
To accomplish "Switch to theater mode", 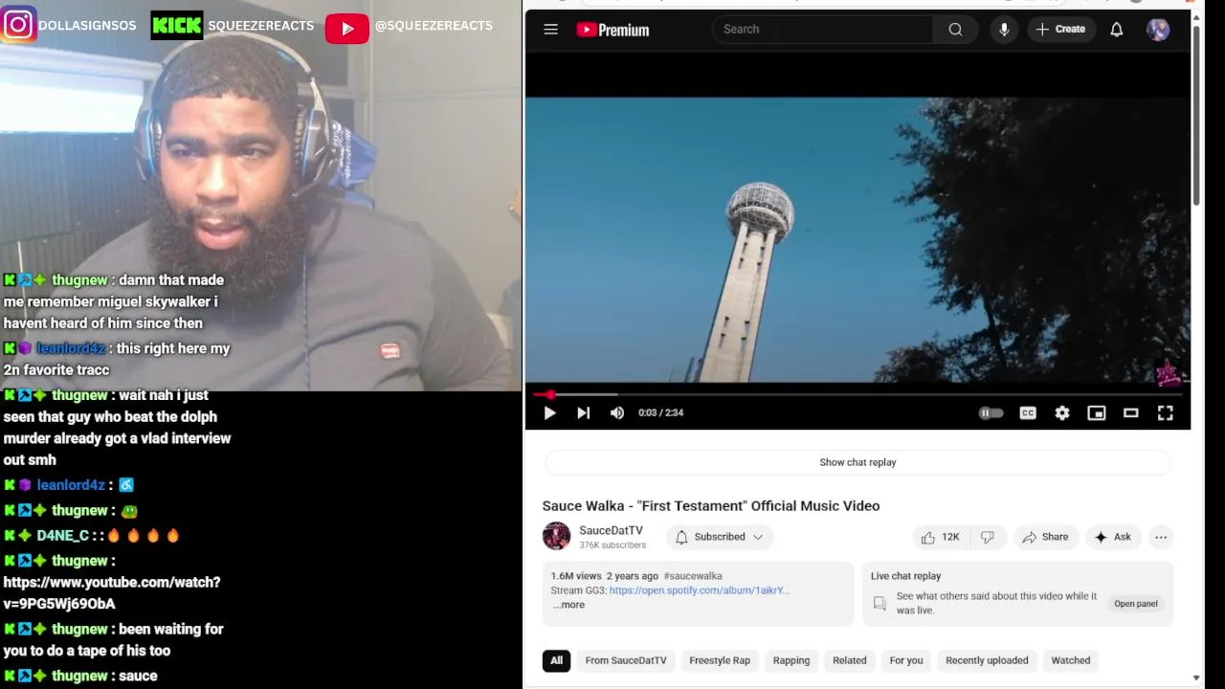I will 1131,412.
